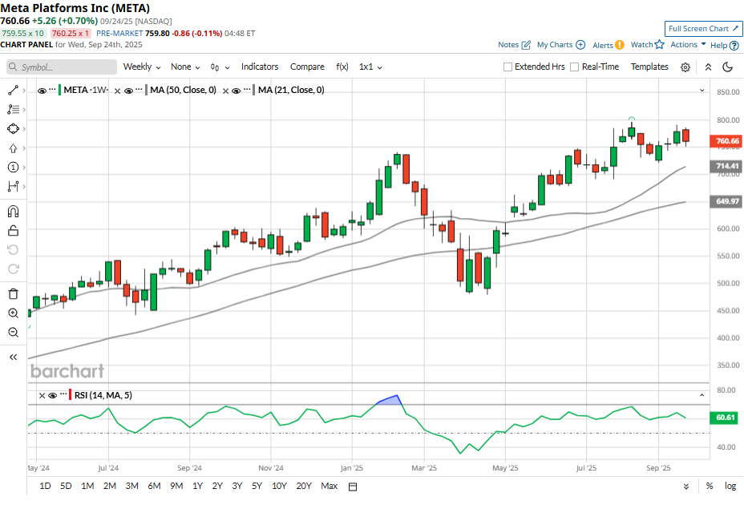Select the up arrow marker tool
The image size is (744, 505).
13,148
